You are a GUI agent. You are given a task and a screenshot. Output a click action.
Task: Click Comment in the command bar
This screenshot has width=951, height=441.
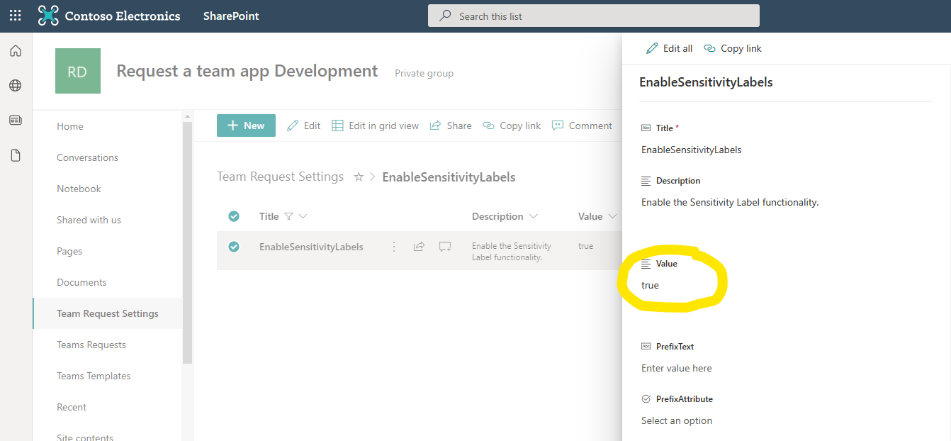coord(582,125)
